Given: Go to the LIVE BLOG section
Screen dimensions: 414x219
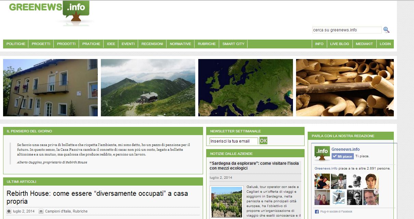Looking at the screenshot, I should click(x=339, y=44).
